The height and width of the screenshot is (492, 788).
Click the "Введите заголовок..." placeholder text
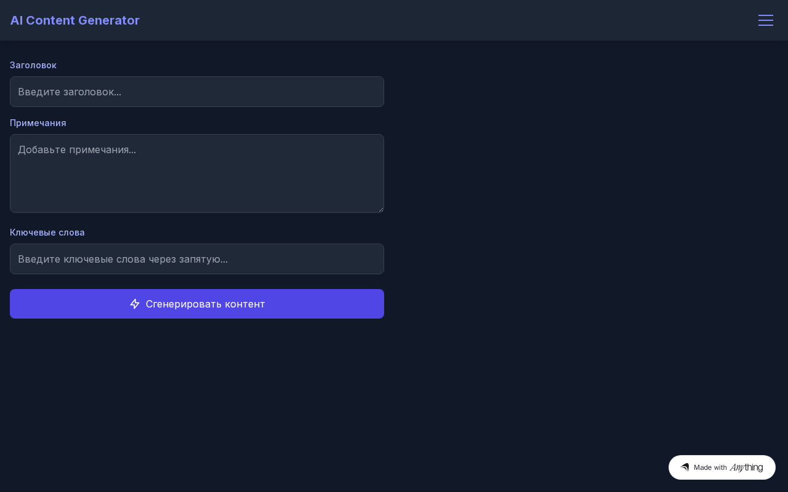70,92
